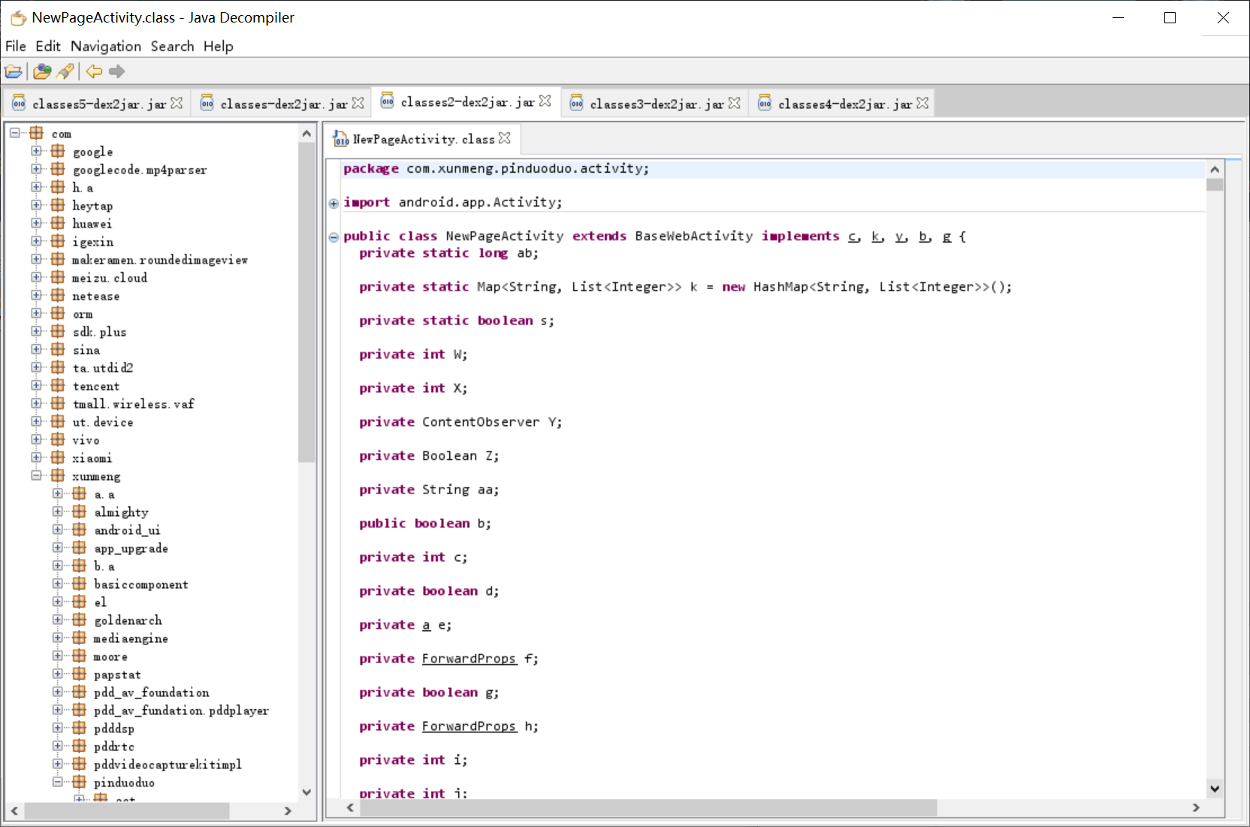Expand the tencent package node
The height and width of the screenshot is (827, 1250).
pos(36,385)
